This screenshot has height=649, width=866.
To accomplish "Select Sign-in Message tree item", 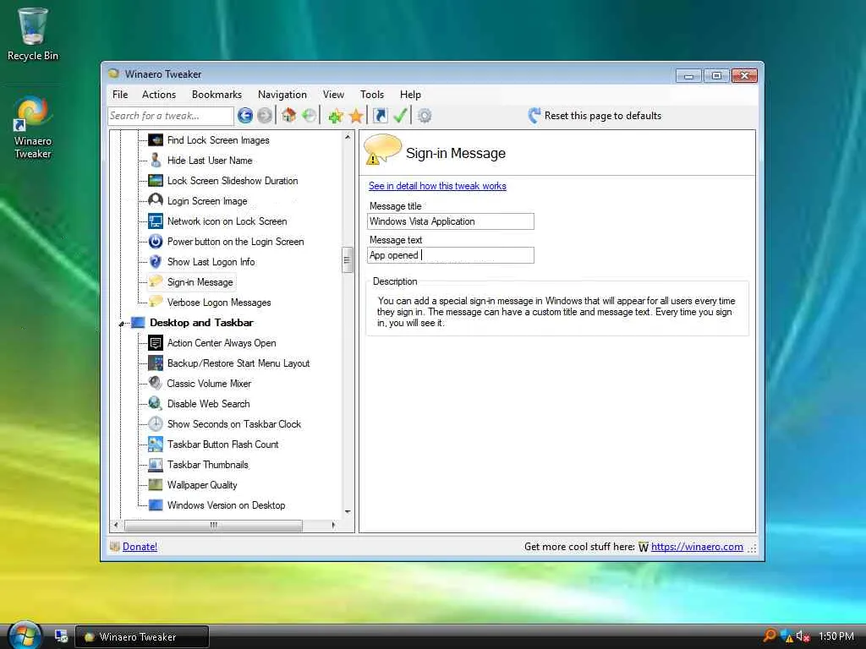I will [x=200, y=282].
